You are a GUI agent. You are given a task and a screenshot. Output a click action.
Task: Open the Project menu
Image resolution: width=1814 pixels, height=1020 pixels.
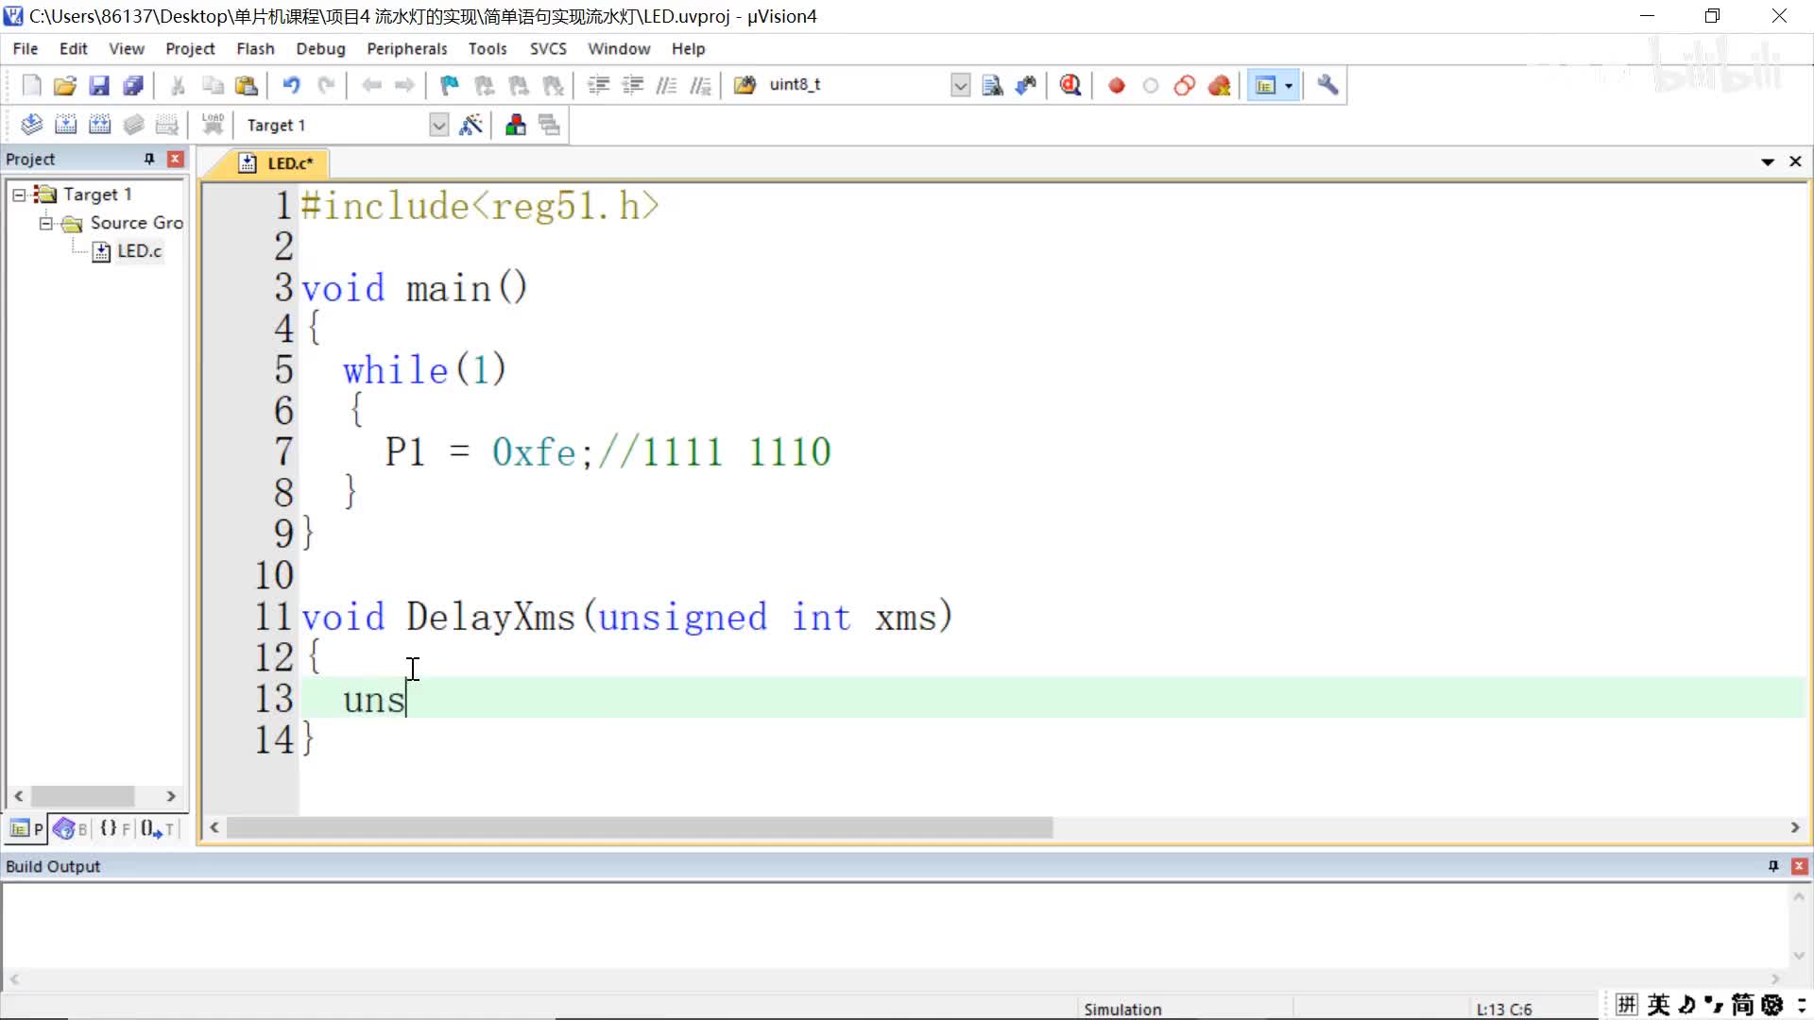point(190,48)
